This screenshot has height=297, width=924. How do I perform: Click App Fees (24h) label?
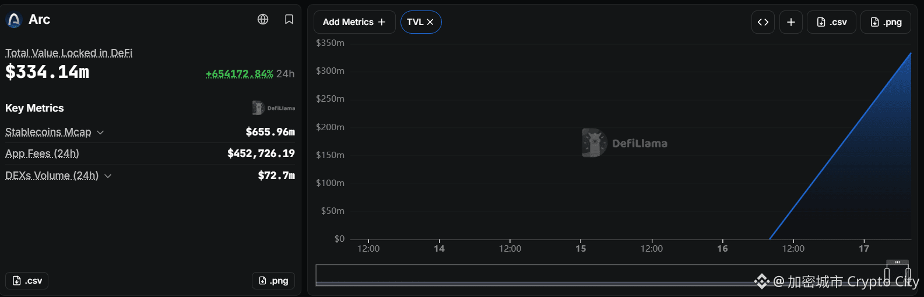[x=42, y=153]
